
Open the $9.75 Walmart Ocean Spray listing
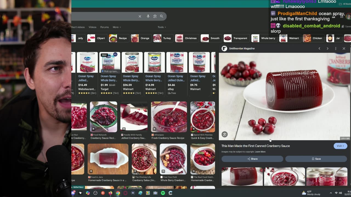(x=199, y=73)
